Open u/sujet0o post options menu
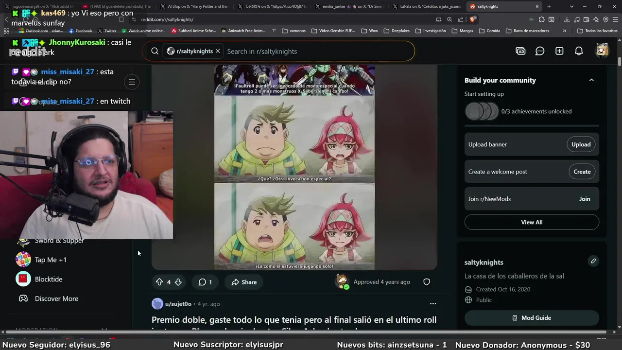Viewport: 622px width, 350px height. point(433,304)
